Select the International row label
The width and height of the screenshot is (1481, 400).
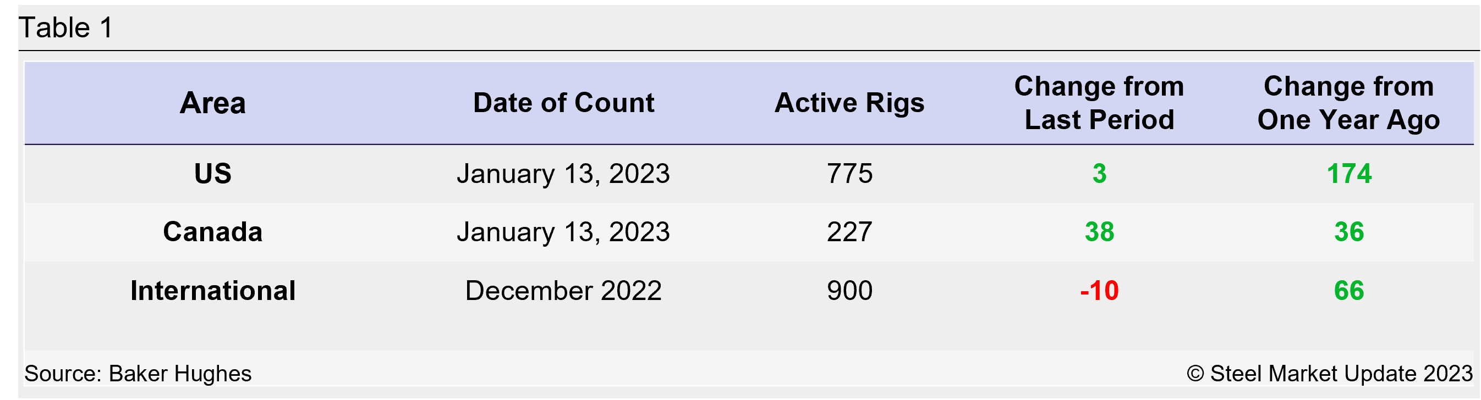pos(213,291)
